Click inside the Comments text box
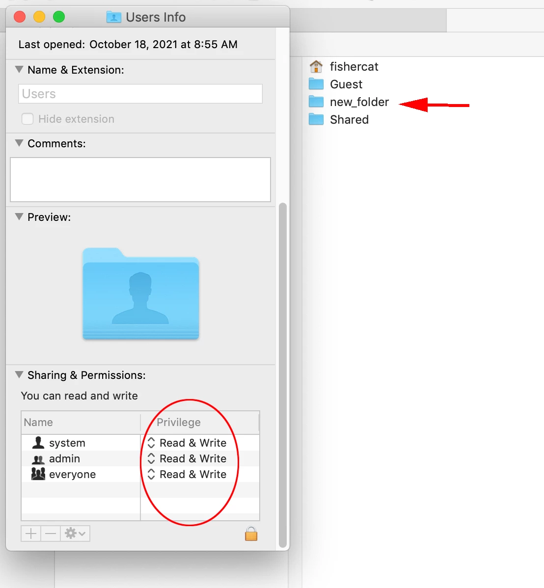 point(140,180)
